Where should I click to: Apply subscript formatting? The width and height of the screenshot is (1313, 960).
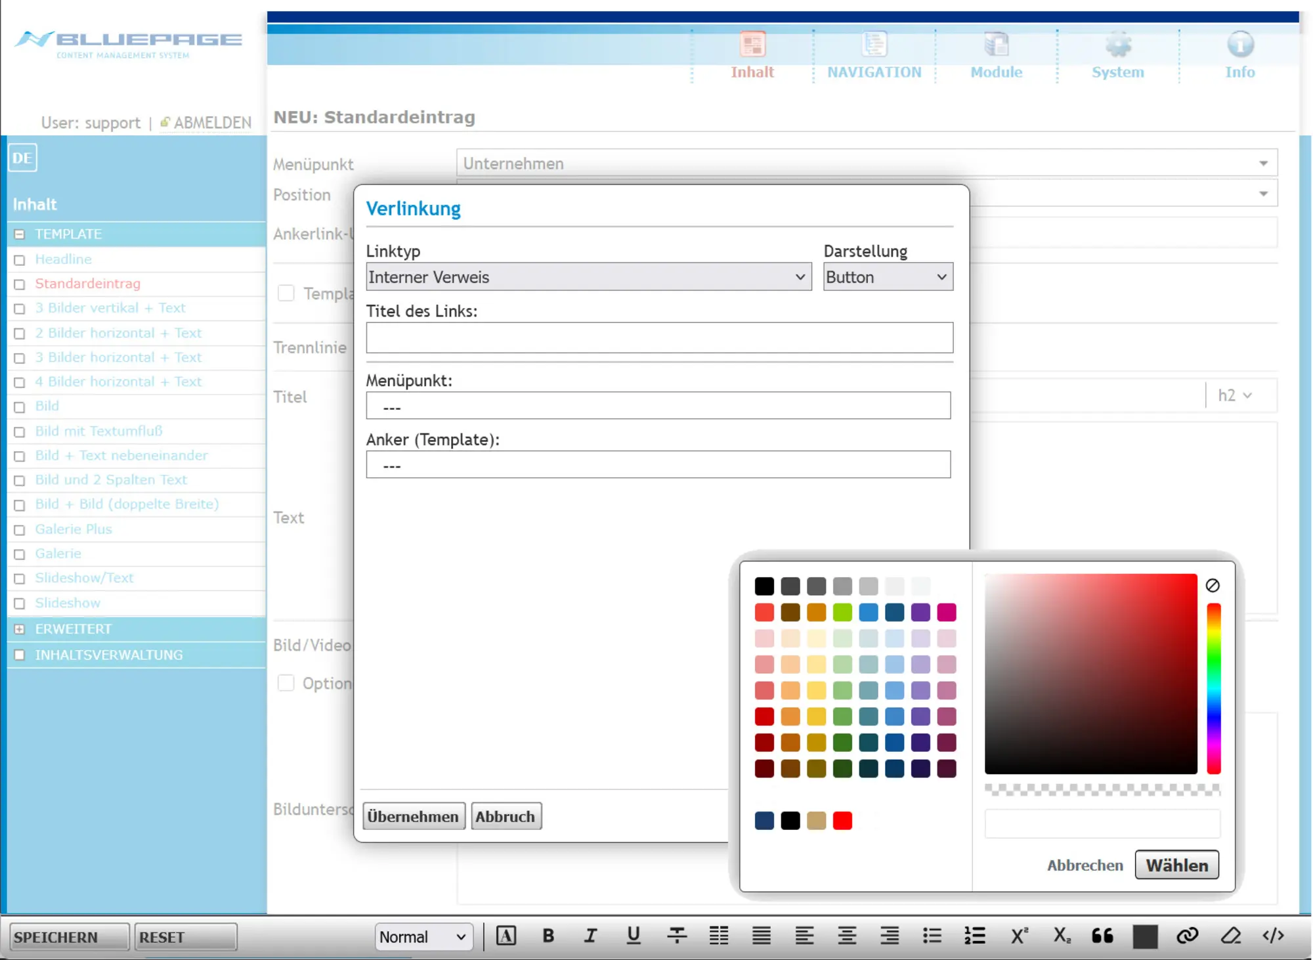coord(1061,936)
